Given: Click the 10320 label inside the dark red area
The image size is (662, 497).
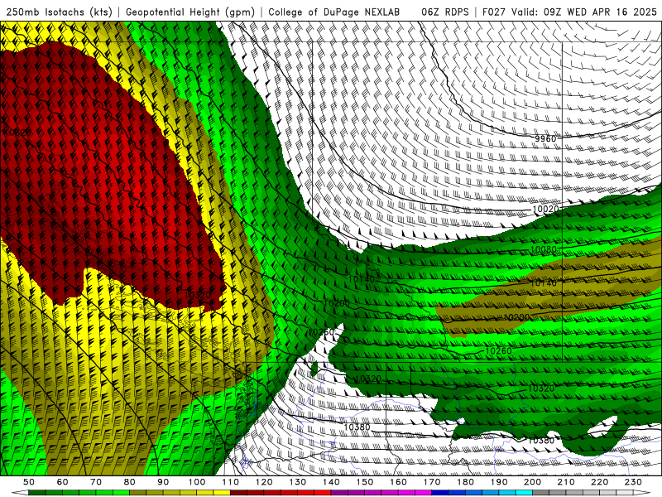Looking at the screenshot, I should [x=198, y=295].
